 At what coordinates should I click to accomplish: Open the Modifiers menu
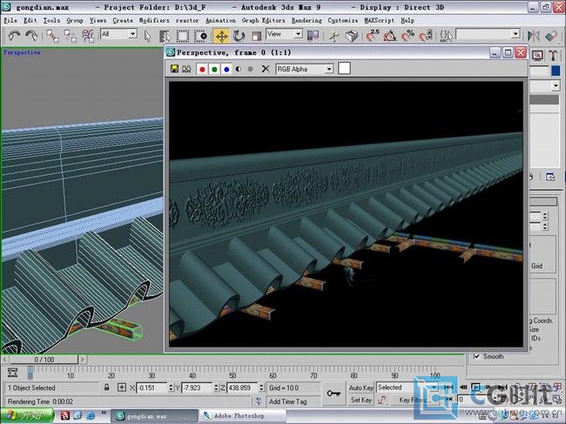[154, 20]
